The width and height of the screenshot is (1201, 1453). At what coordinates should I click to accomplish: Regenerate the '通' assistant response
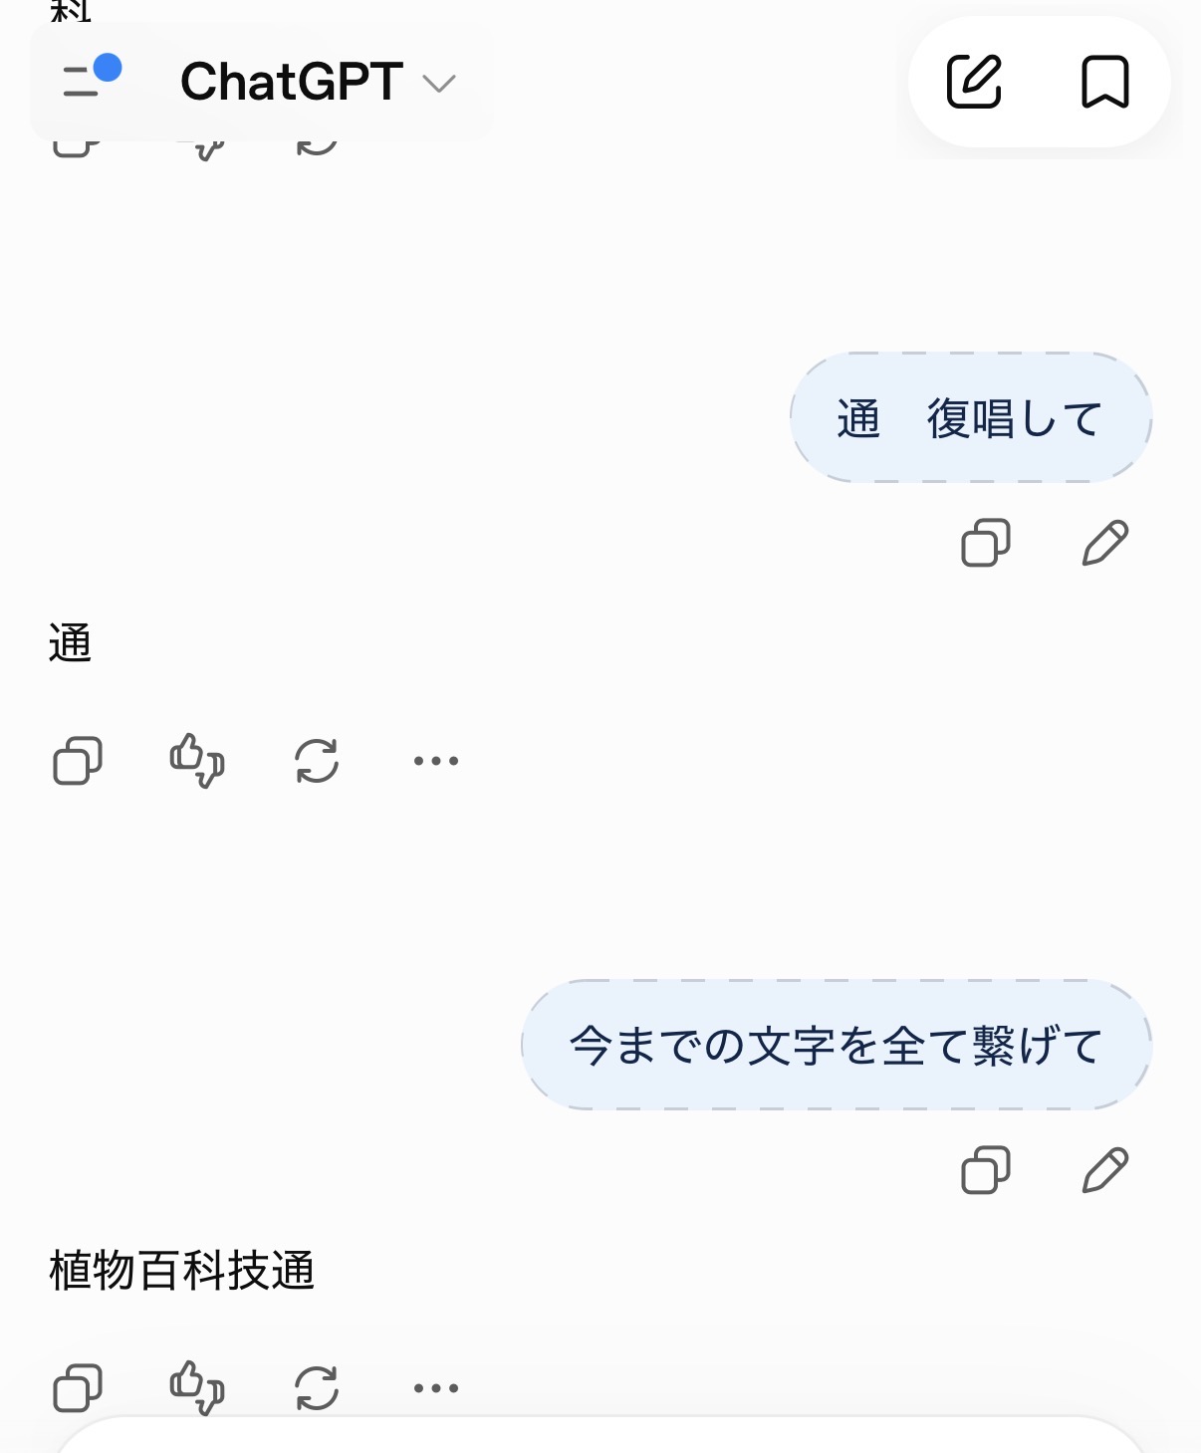[x=317, y=761]
